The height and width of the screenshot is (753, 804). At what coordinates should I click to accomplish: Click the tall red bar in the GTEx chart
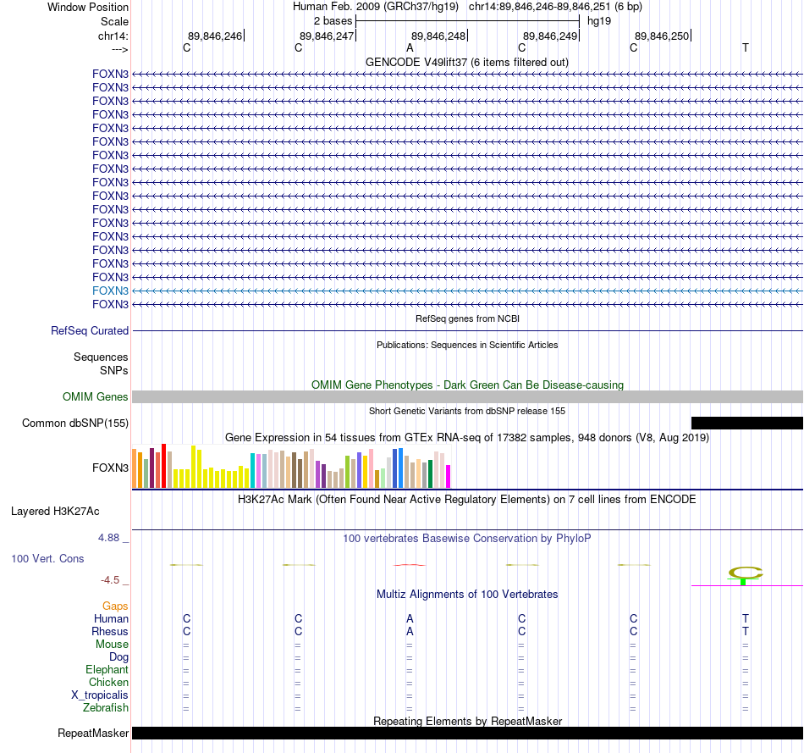163,466
